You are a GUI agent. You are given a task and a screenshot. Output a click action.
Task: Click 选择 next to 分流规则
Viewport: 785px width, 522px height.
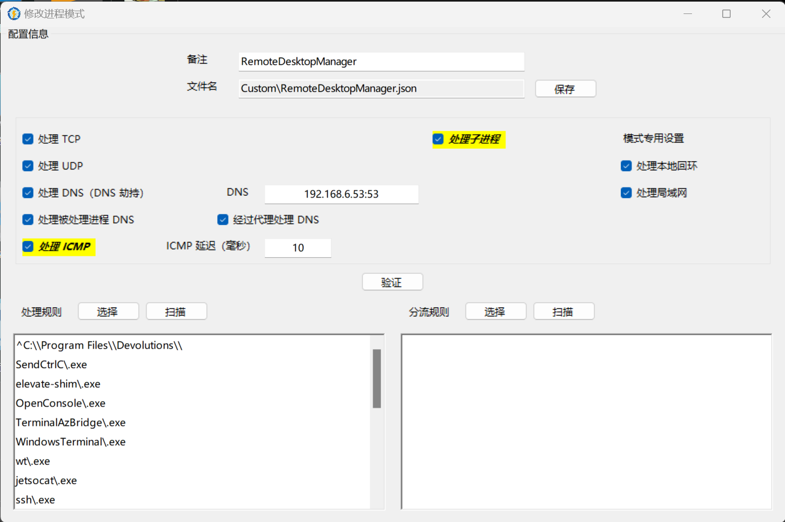495,312
